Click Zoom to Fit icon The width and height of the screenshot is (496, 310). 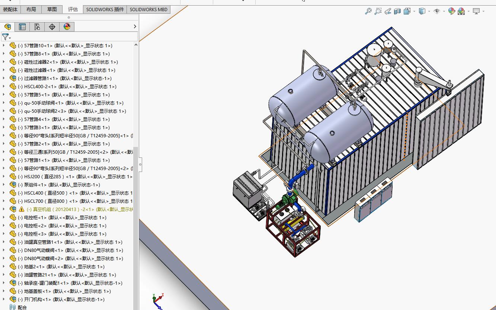368,11
